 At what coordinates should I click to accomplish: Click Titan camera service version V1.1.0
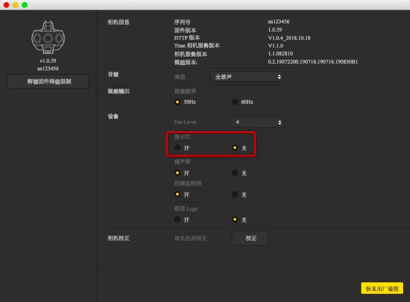(276, 46)
